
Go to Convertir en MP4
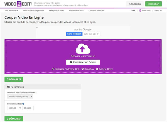tap(77, 11)
